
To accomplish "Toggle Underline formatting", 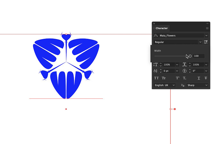I will (199, 78).
